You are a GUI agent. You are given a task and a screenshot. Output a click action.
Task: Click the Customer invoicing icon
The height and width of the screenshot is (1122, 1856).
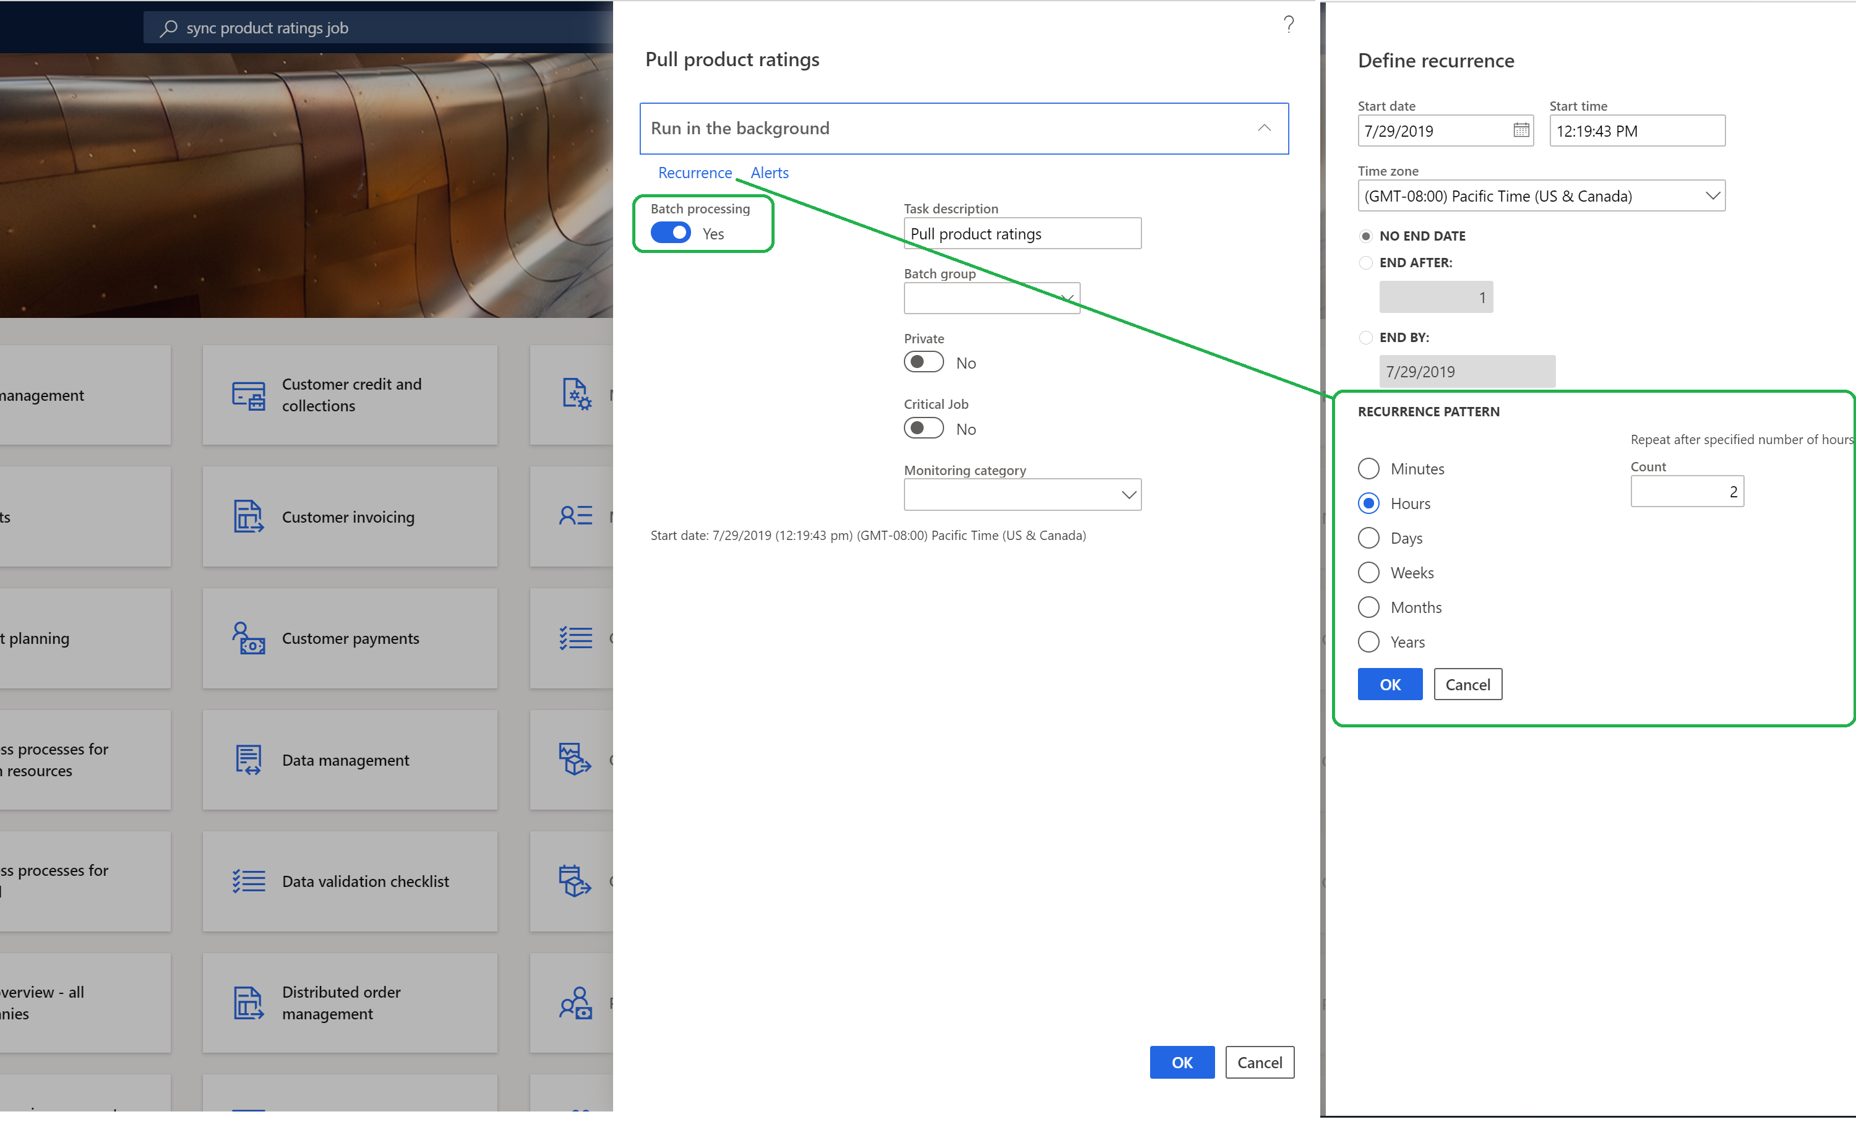click(248, 515)
